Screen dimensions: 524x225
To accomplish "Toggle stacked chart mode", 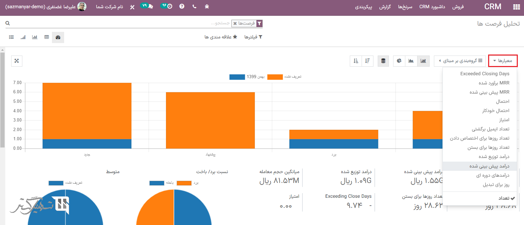I will [383, 61].
